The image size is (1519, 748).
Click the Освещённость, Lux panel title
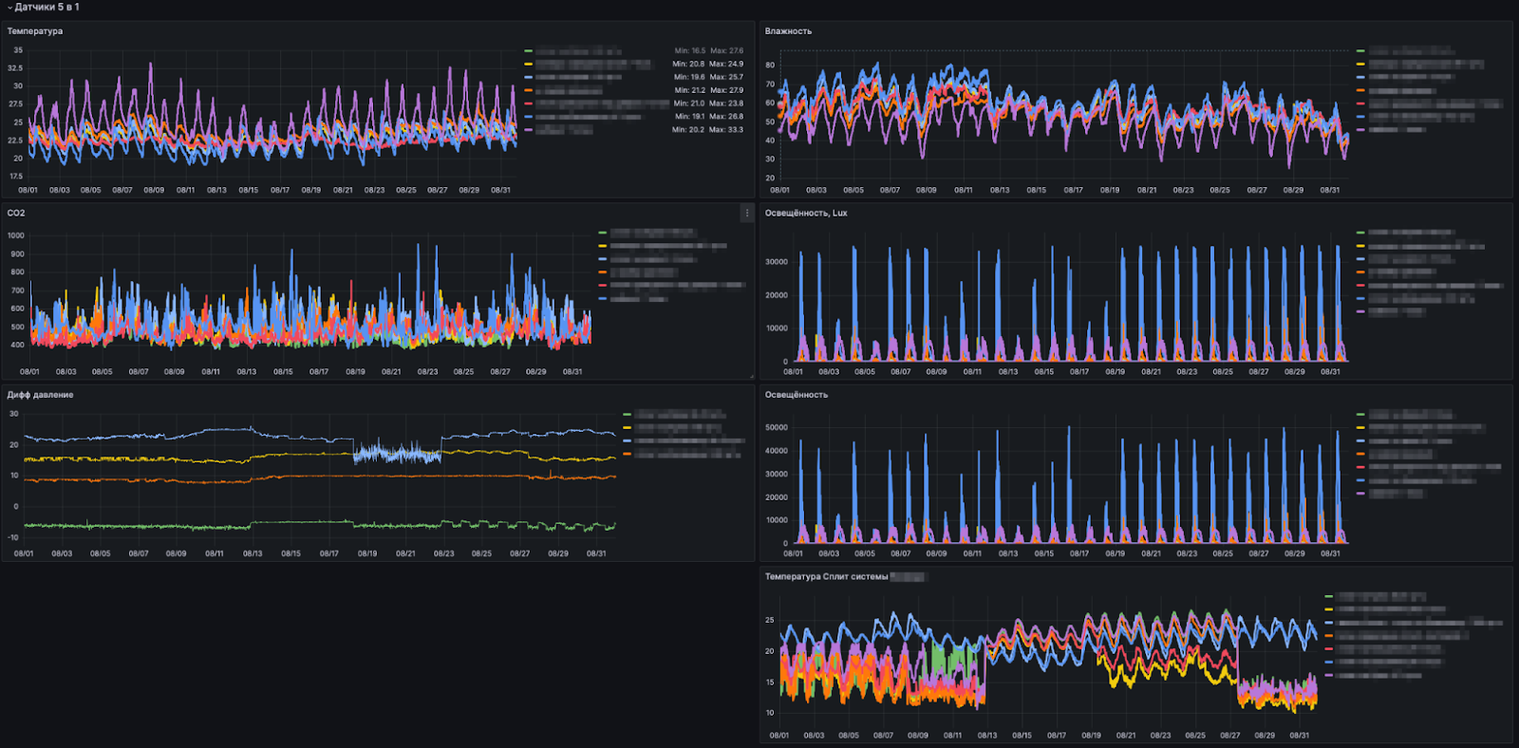click(x=806, y=213)
